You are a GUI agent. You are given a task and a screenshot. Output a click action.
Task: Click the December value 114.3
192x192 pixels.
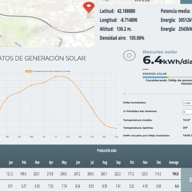pos(158,174)
